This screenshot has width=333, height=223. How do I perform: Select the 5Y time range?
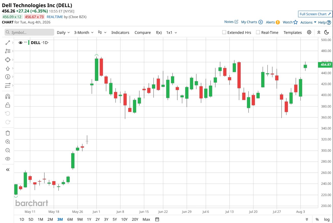115,219
